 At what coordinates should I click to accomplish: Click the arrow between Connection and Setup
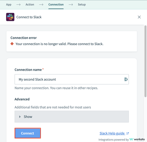[71, 4]
